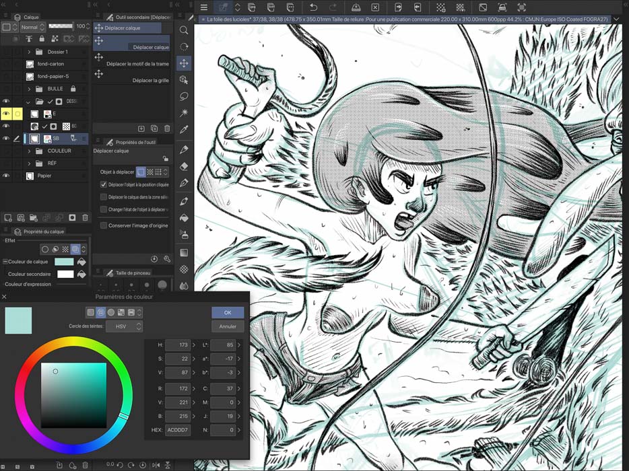
Task: Select the Zoom tool in the toolbar
Action: point(185,30)
